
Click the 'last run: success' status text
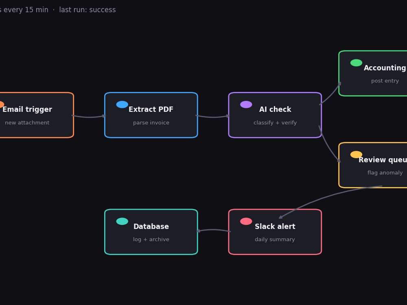[88, 10]
